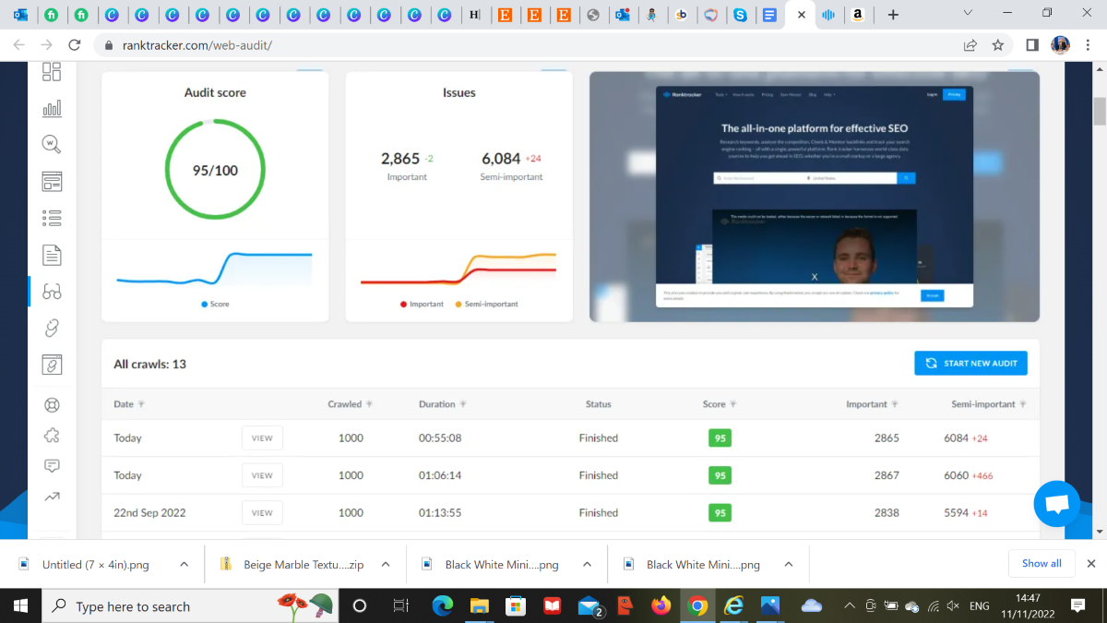
Task: Bookmark this page with the star icon
Action: click(x=997, y=44)
